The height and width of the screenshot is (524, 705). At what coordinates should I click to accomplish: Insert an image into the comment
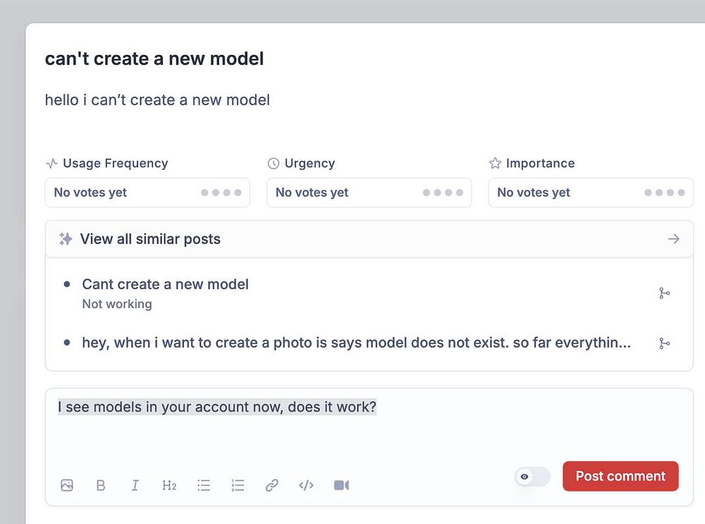67,485
